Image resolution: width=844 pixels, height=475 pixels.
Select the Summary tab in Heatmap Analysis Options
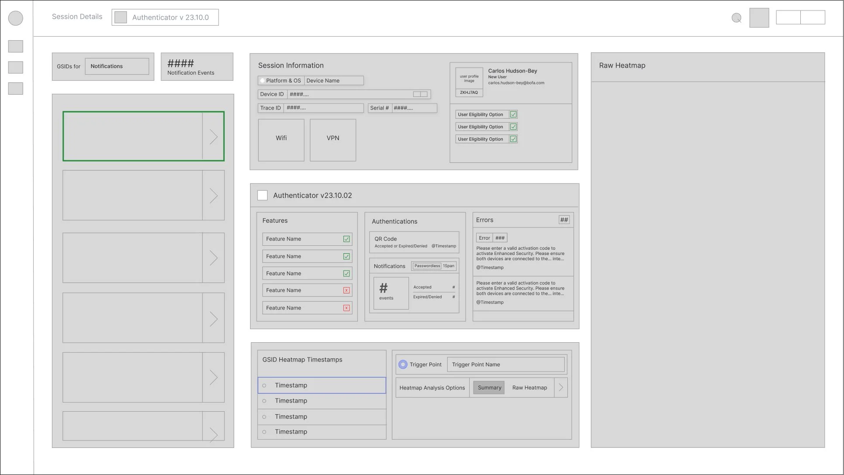[x=488, y=387]
